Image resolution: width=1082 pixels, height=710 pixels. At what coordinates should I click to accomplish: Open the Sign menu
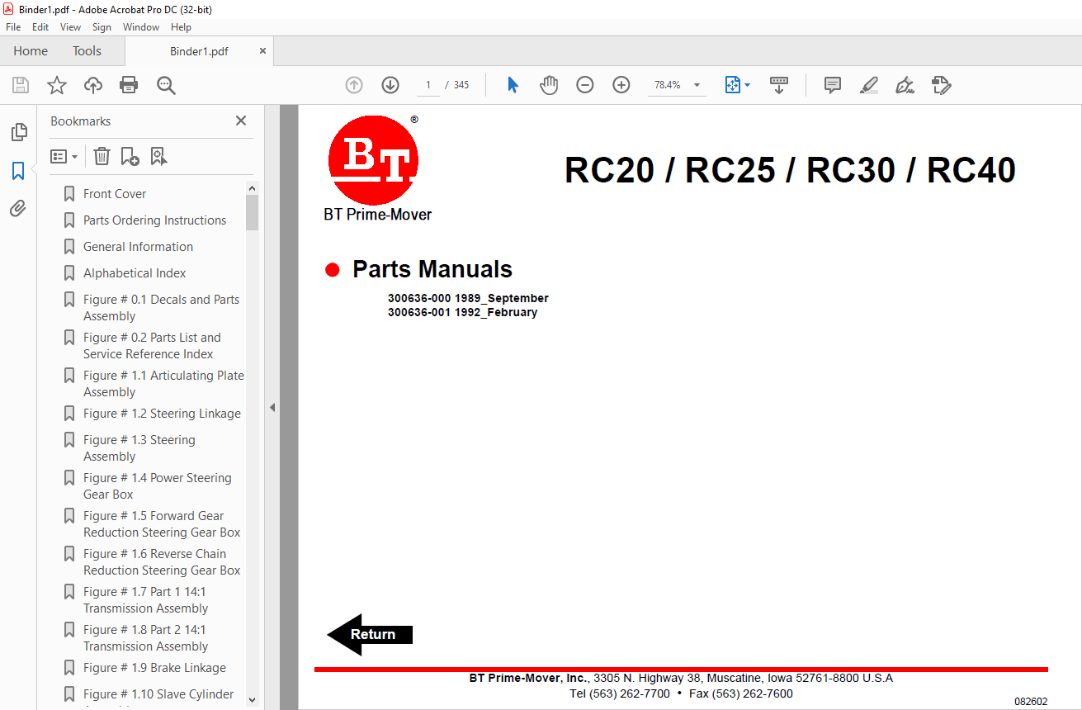pyautogui.click(x=102, y=27)
